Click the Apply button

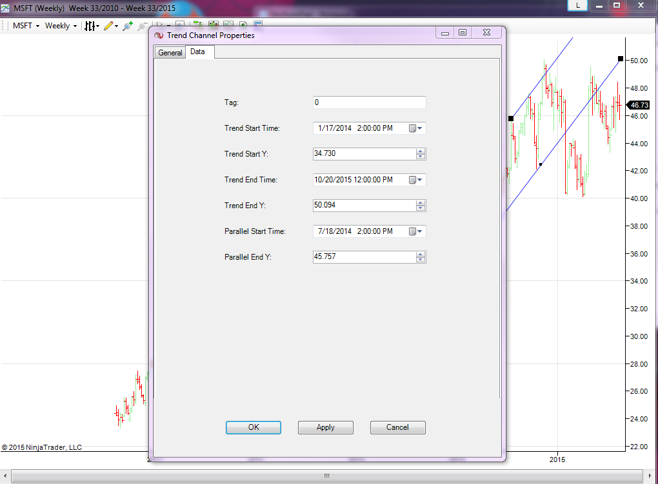326,427
